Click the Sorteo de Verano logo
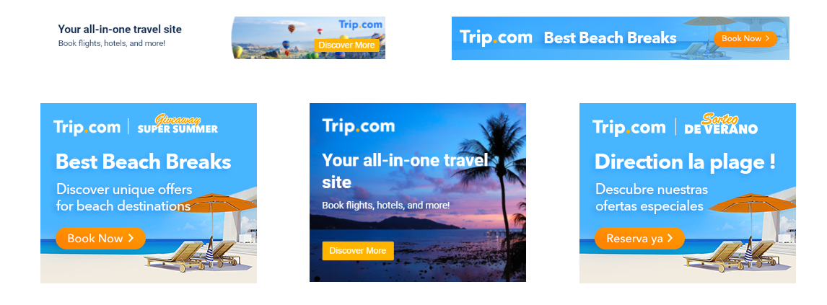 [721, 124]
